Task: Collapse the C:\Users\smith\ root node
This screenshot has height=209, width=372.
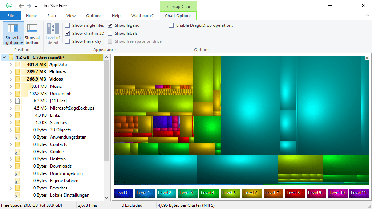Action: pyautogui.click(x=4, y=57)
